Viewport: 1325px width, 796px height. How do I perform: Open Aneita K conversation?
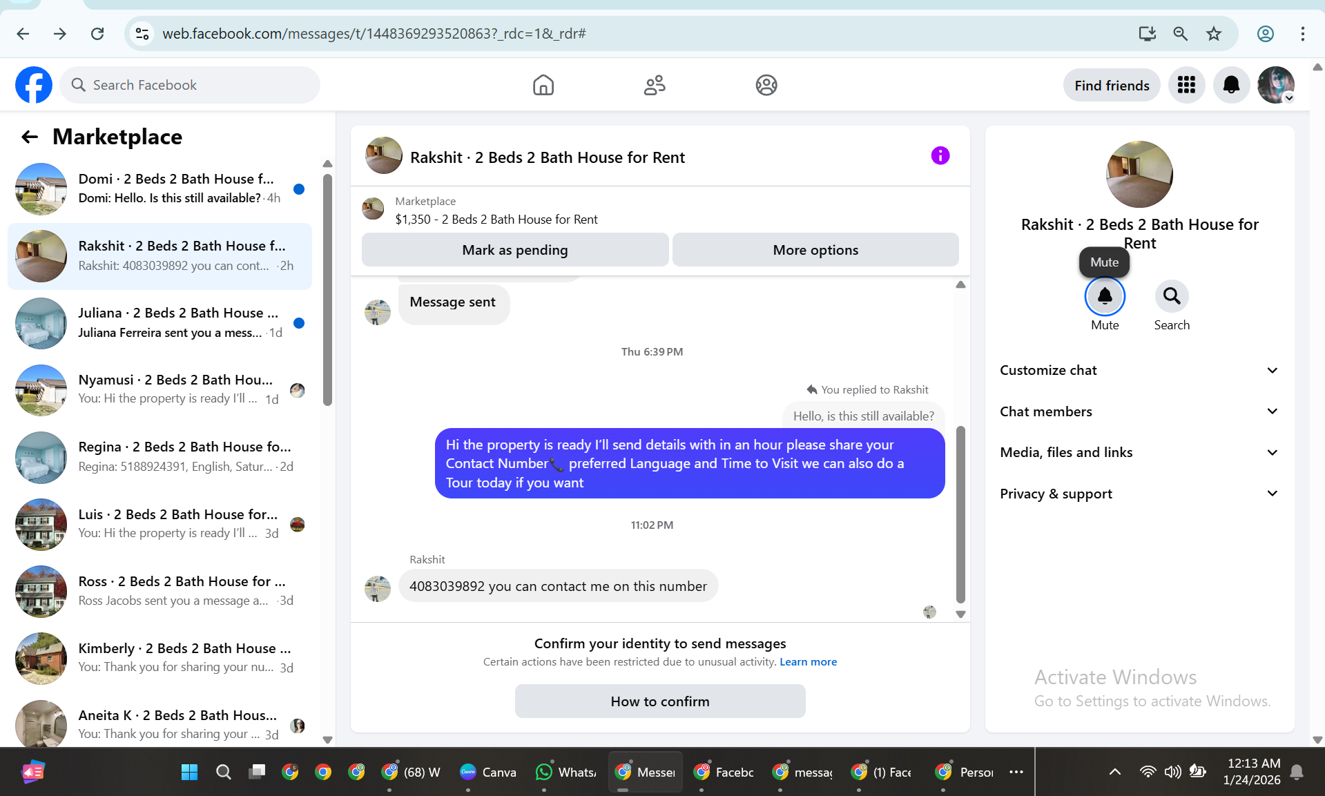(x=159, y=724)
